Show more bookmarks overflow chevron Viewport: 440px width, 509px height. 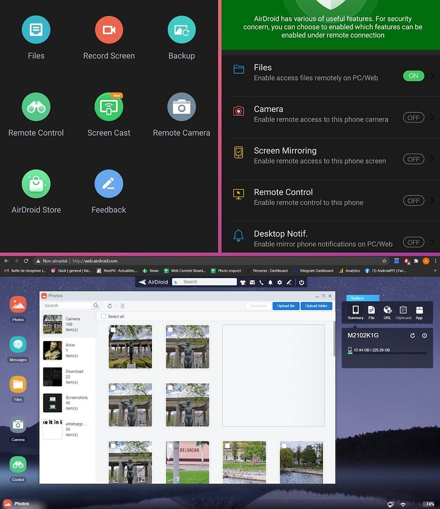click(x=435, y=270)
